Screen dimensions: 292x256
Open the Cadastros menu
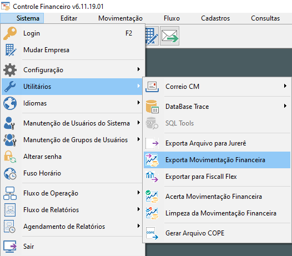point(215,18)
